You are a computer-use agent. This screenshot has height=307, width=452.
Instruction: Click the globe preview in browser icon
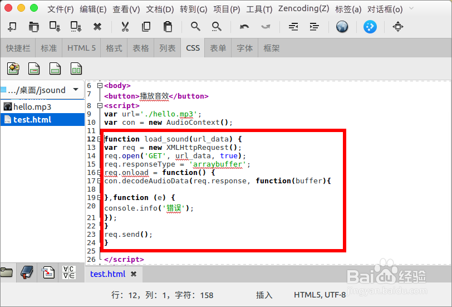pyautogui.click(x=342, y=27)
